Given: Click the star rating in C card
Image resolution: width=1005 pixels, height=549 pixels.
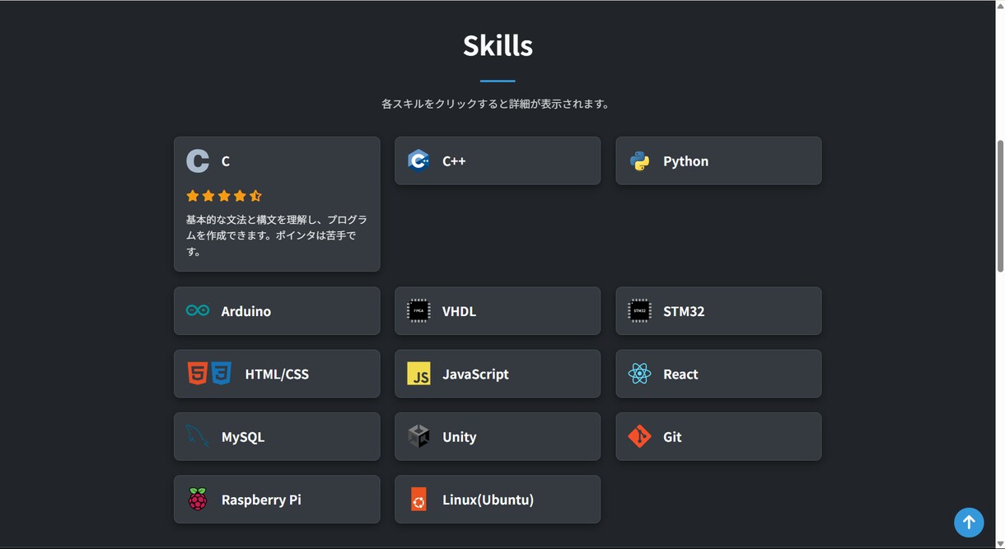Looking at the screenshot, I should click(x=224, y=196).
